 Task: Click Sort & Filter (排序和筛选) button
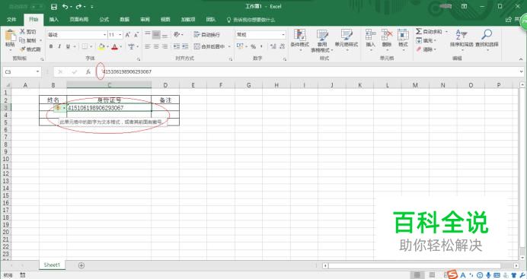(462, 40)
